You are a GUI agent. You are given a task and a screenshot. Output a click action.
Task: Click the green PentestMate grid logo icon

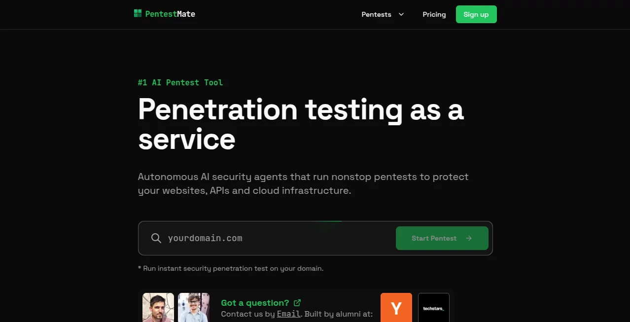tap(137, 13)
